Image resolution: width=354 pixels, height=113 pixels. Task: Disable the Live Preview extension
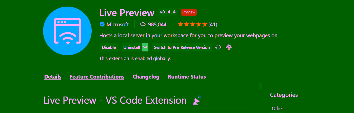click(109, 47)
